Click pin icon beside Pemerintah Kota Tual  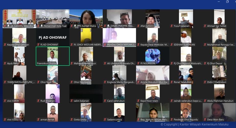(42, 26)
